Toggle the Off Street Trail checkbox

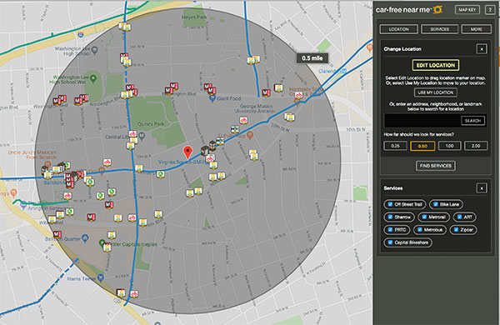390,204
